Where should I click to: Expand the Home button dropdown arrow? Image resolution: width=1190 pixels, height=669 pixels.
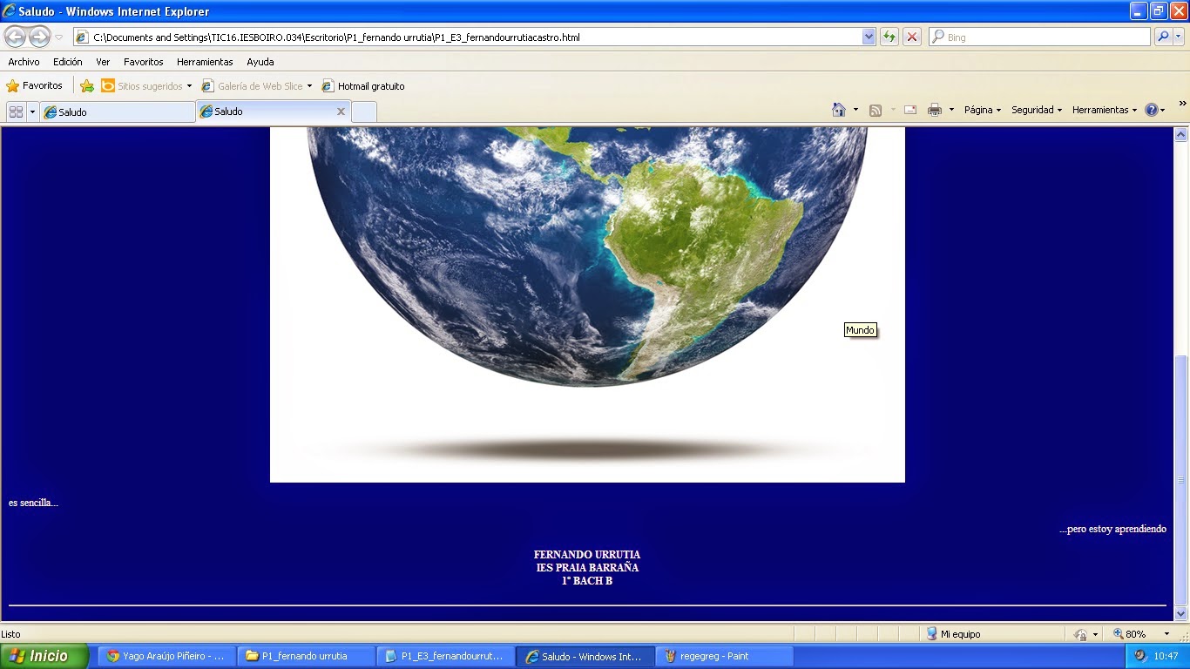tap(855, 110)
